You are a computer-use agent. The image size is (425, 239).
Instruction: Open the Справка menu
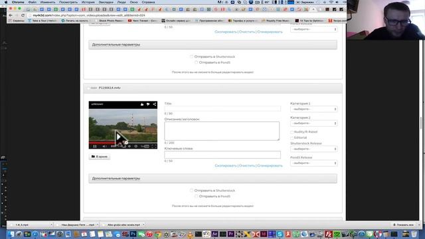(148, 2)
